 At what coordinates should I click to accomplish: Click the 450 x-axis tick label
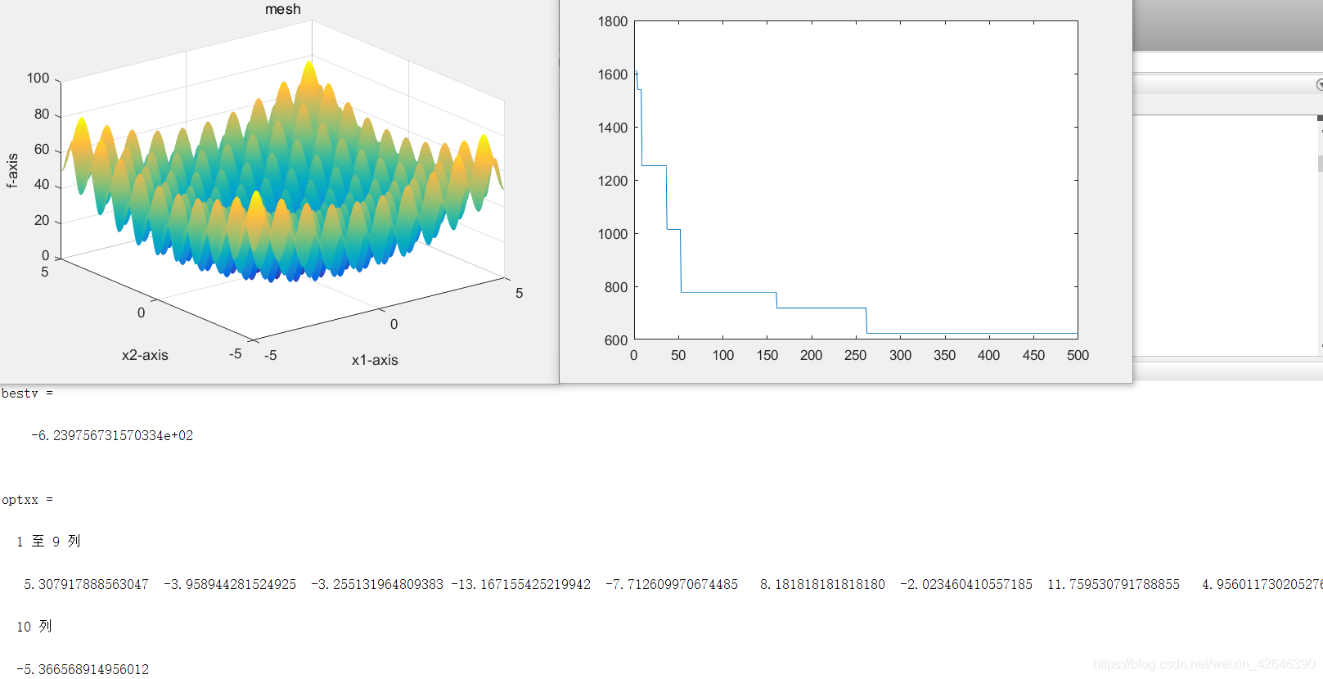pyautogui.click(x=1034, y=355)
